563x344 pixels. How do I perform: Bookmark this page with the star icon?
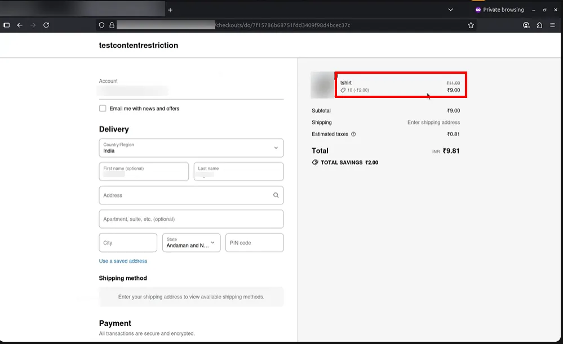[471, 25]
